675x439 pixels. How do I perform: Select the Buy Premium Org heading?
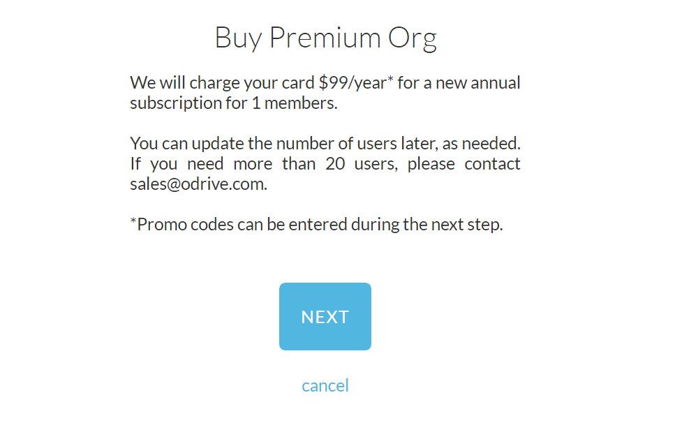point(325,38)
